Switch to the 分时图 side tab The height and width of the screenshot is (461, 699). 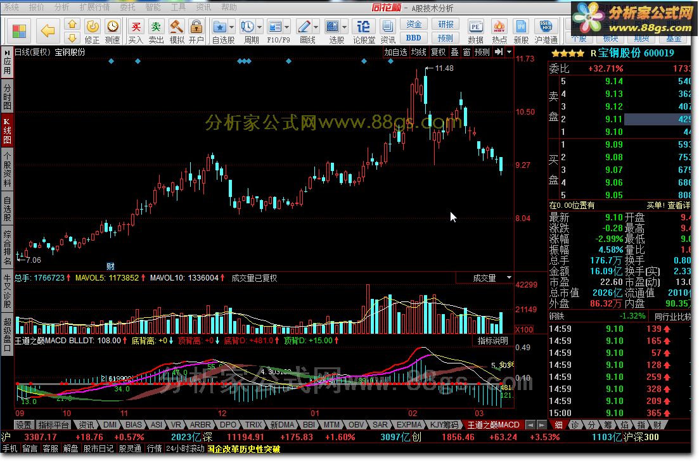7,96
